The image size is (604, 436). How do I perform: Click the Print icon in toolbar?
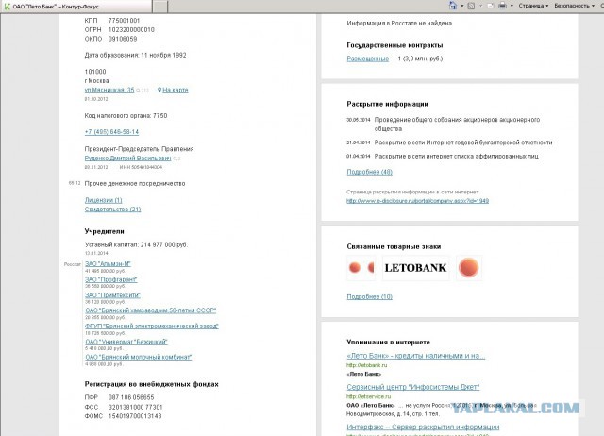coord(502,6)
